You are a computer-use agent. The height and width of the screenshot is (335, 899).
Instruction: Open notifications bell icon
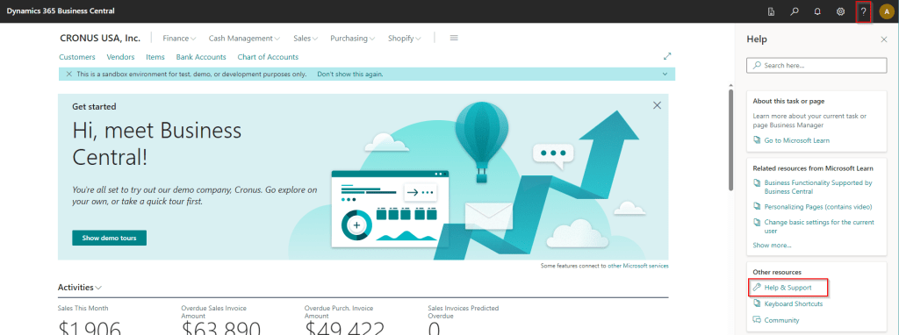point(817,11)
